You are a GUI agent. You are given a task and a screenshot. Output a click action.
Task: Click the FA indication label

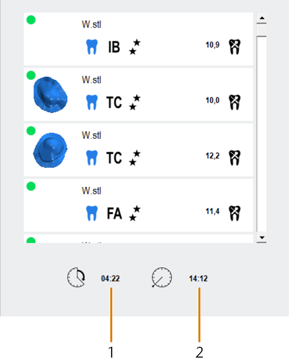[114, 213]
